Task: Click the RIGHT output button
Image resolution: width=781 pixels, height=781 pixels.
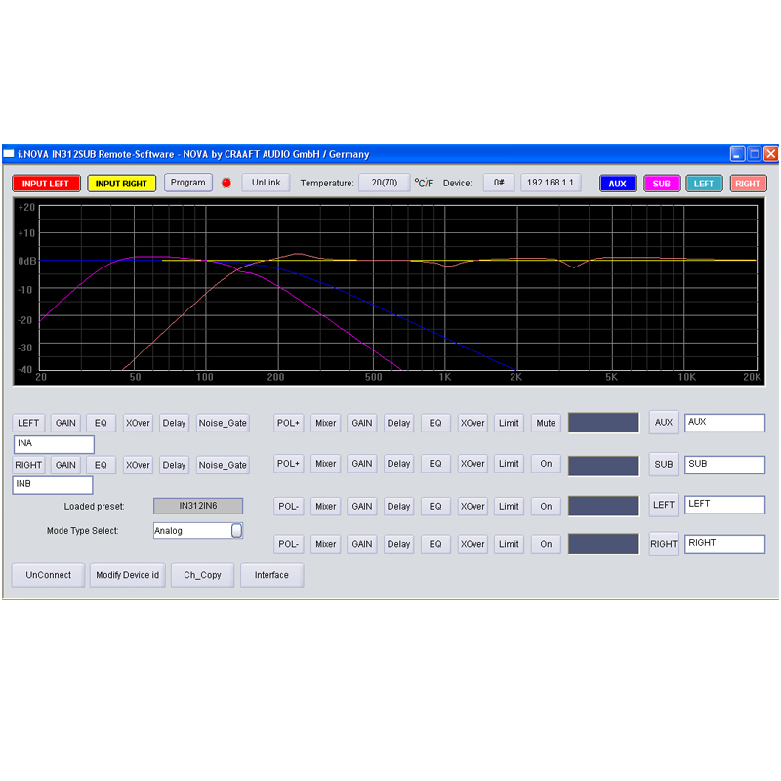Action: point(664,545)
